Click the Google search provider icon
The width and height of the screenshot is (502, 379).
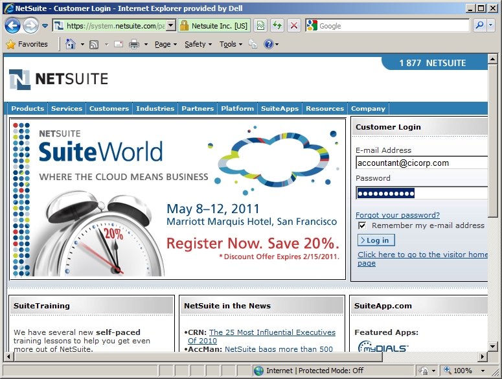[x=312, y=26]
